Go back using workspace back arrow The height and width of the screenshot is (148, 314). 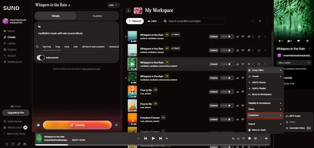pos(128,11)
